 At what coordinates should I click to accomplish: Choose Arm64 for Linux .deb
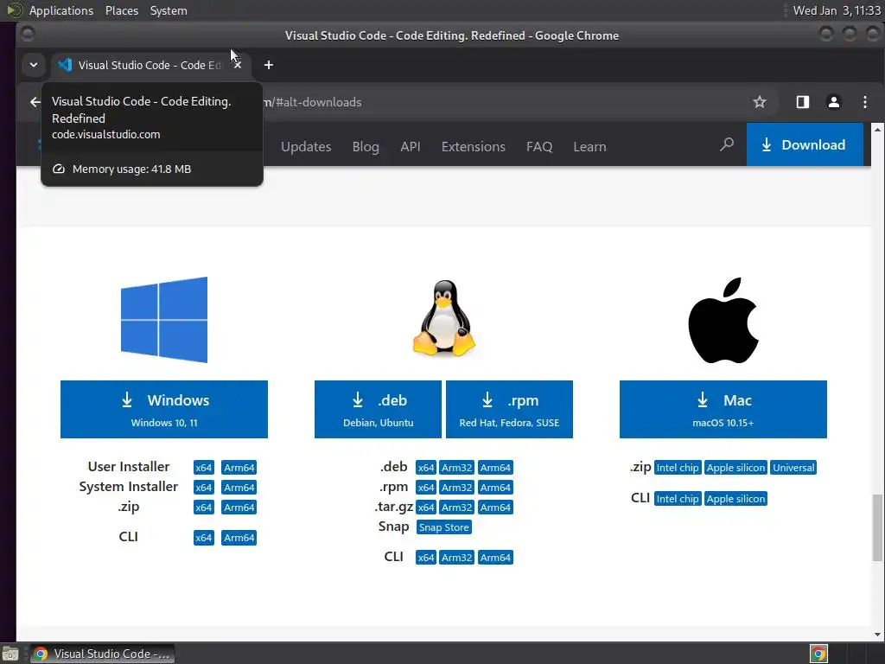click(495, 468)
